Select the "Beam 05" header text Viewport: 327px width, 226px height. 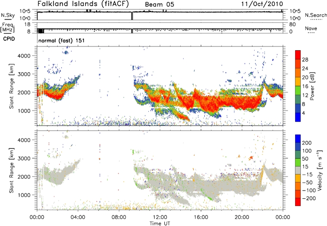point(159,4)
